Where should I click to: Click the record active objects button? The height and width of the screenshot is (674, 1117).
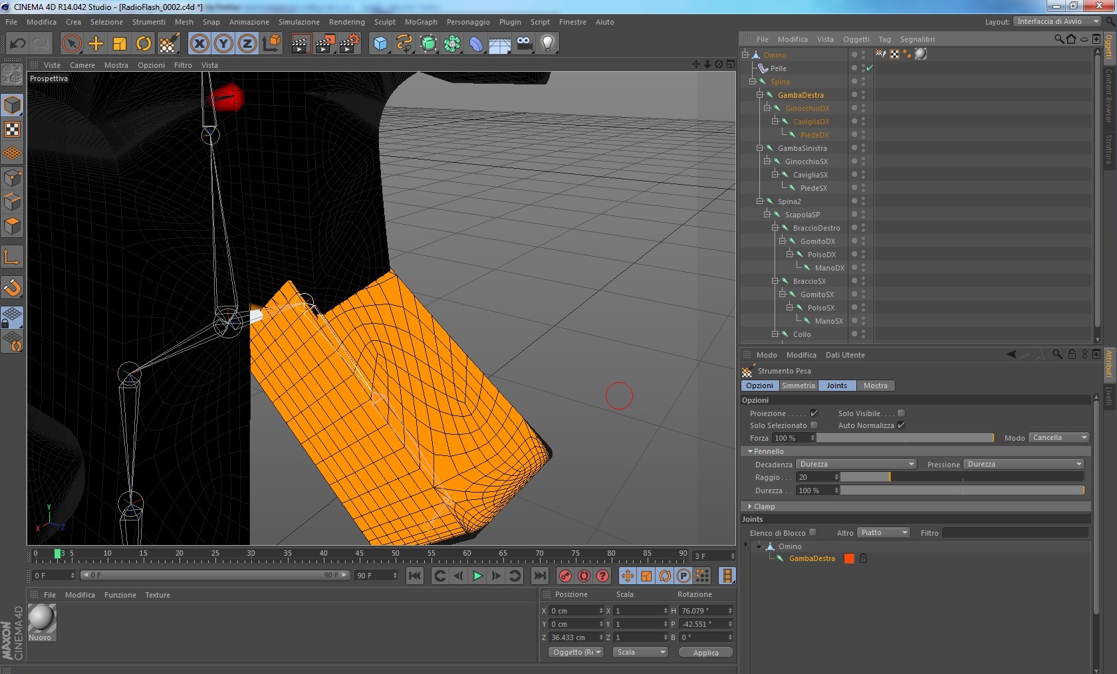pyautogui.click(x=565, y=576)
